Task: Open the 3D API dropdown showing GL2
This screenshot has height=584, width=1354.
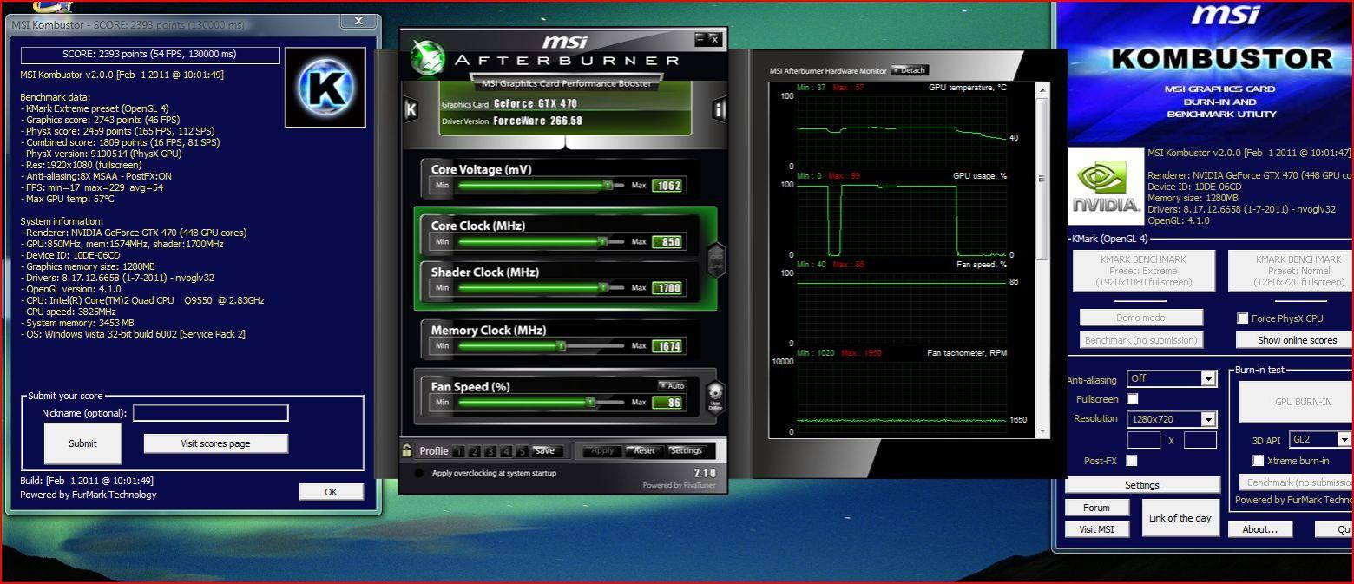Action: (x=1320, y=439)
